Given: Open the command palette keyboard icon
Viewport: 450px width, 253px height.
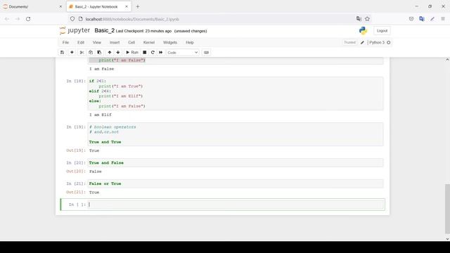Looking at the screenshot, I should pyautogui.click(x=206, y=53).
